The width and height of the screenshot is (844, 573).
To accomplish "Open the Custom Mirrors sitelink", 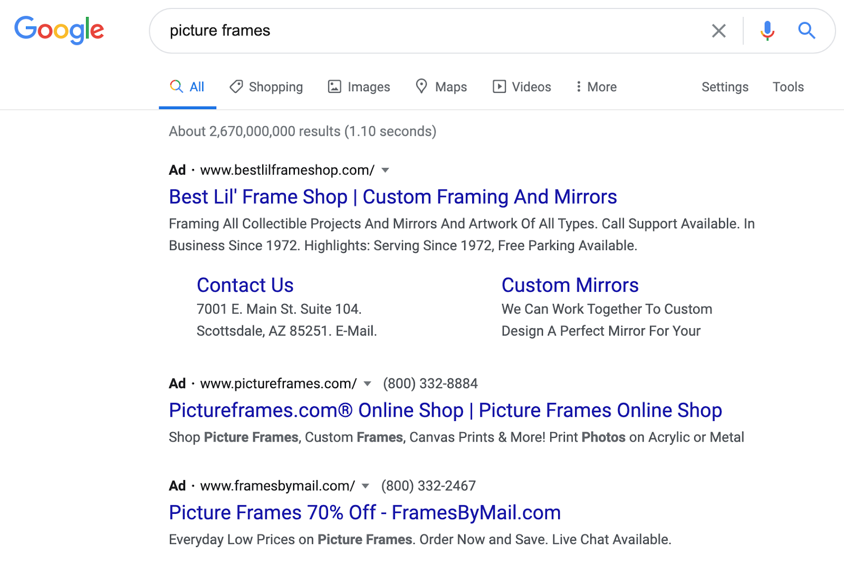I will point(570,285).
